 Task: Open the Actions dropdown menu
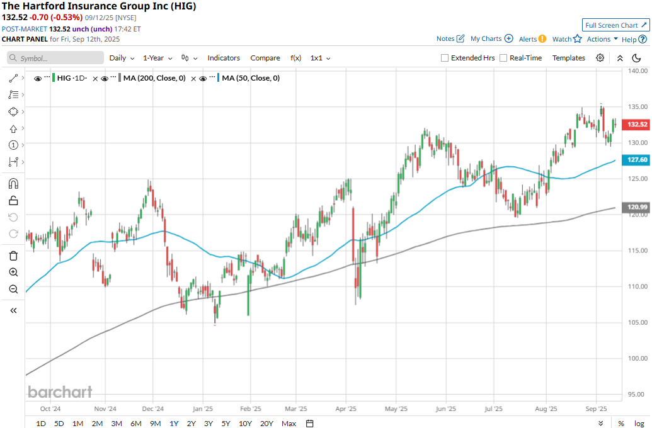pos(602,39)
